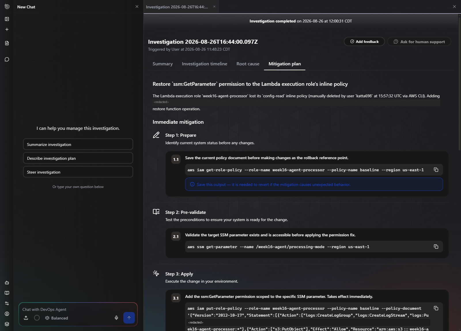Click Add feedback button

[364, 41]
